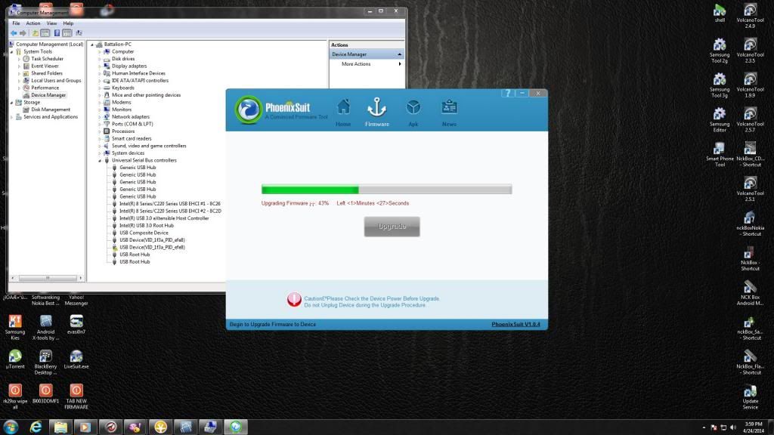Click the firmware upgrade progress bar
774x435 pixels.
point(386,190)
